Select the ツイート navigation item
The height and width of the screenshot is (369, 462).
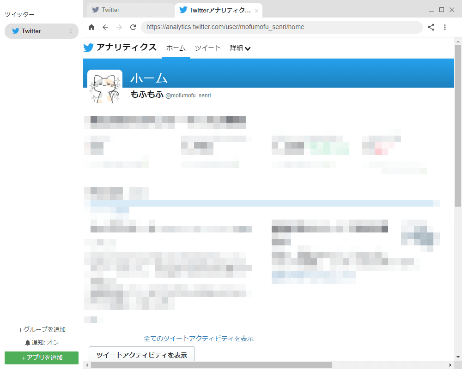click(x=208, y=48)
